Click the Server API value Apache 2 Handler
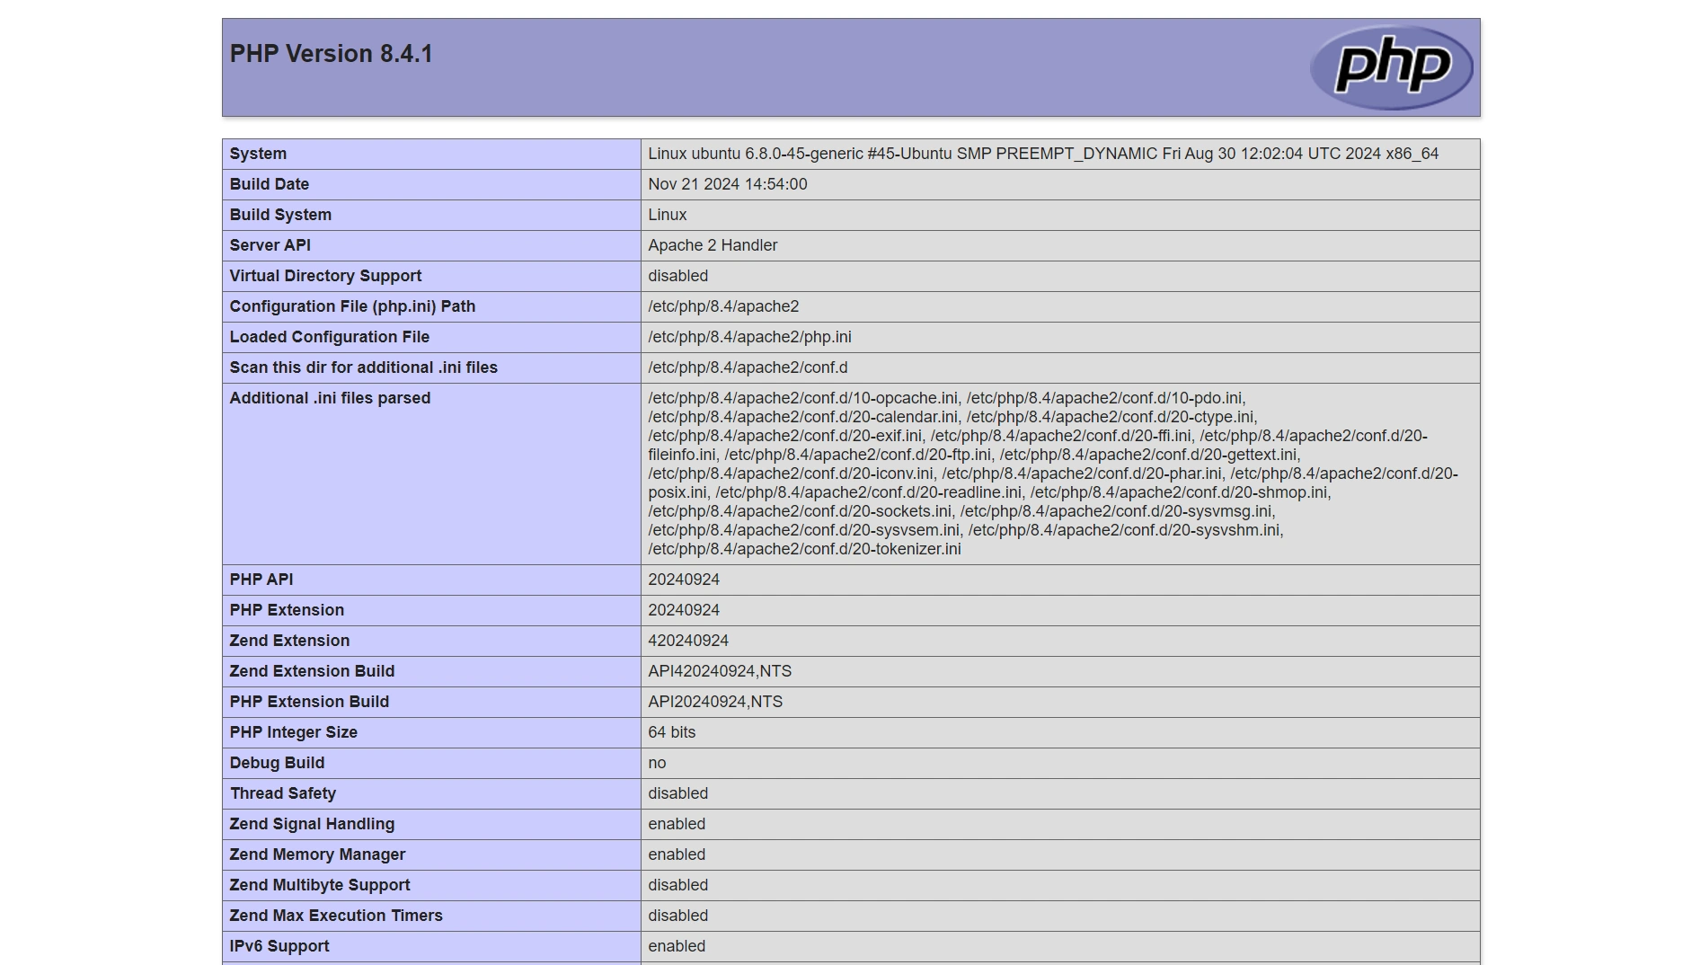 (713, 245)
